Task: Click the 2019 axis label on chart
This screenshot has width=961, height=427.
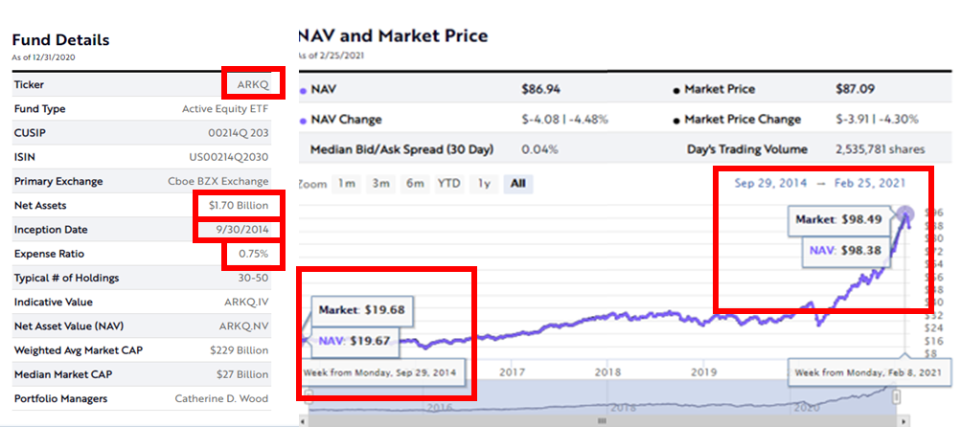Action: click(x=704, y=371)
